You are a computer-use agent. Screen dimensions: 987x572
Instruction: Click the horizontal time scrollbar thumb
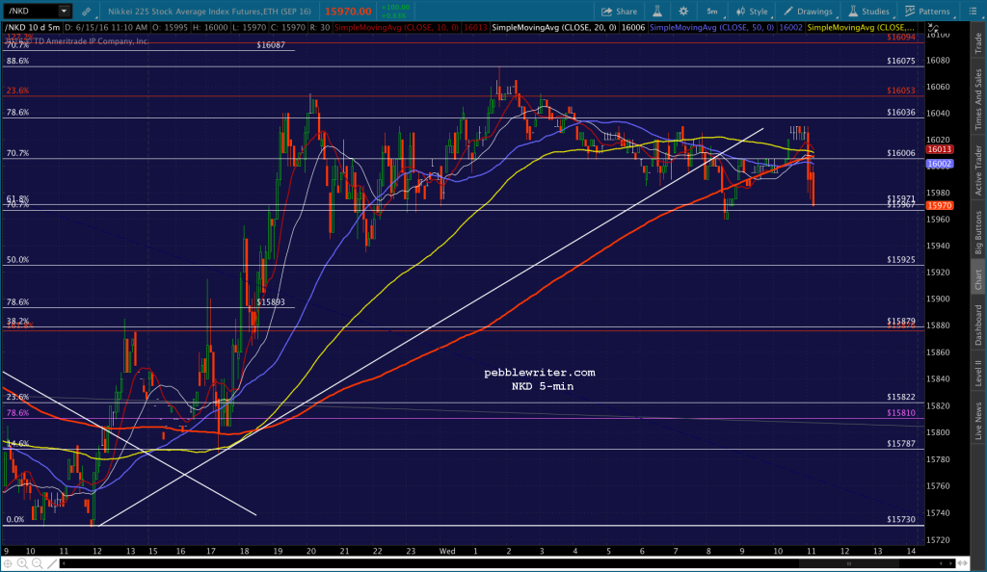coord(848,564)
